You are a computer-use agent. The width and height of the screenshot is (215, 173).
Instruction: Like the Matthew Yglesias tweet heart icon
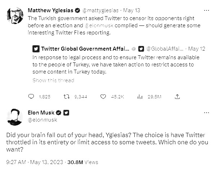click(103, 97)
